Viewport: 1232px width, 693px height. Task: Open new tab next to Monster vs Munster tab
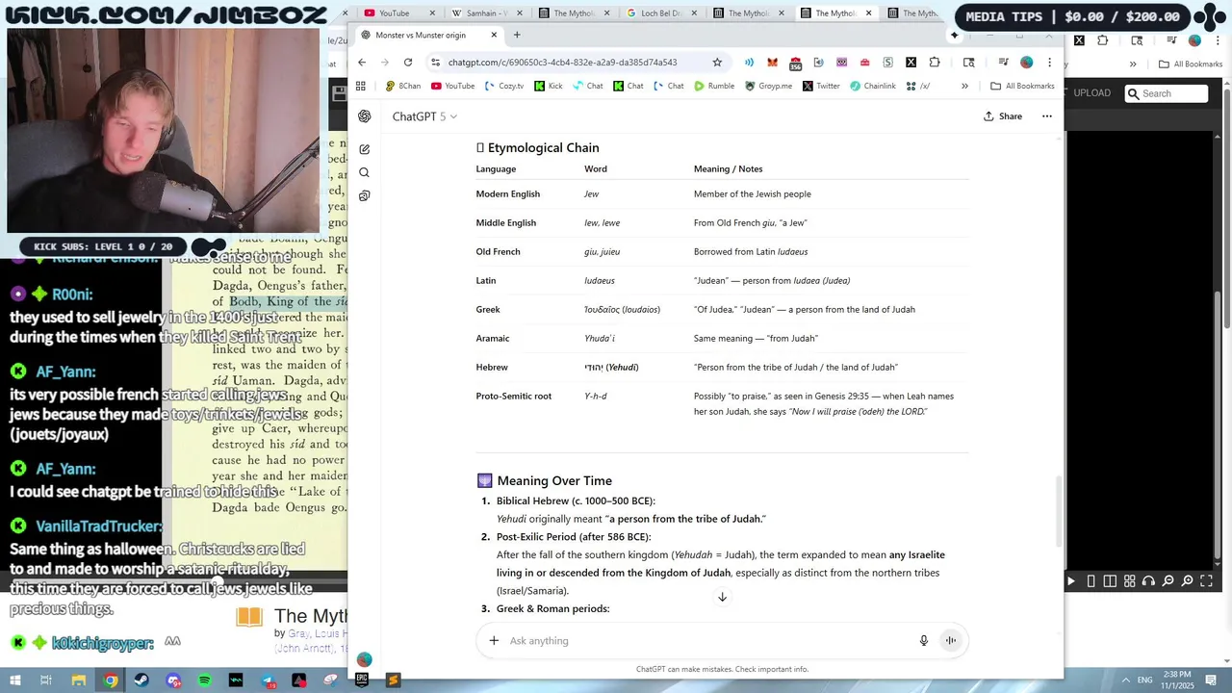pyautogui.click(x=517, y=35)
